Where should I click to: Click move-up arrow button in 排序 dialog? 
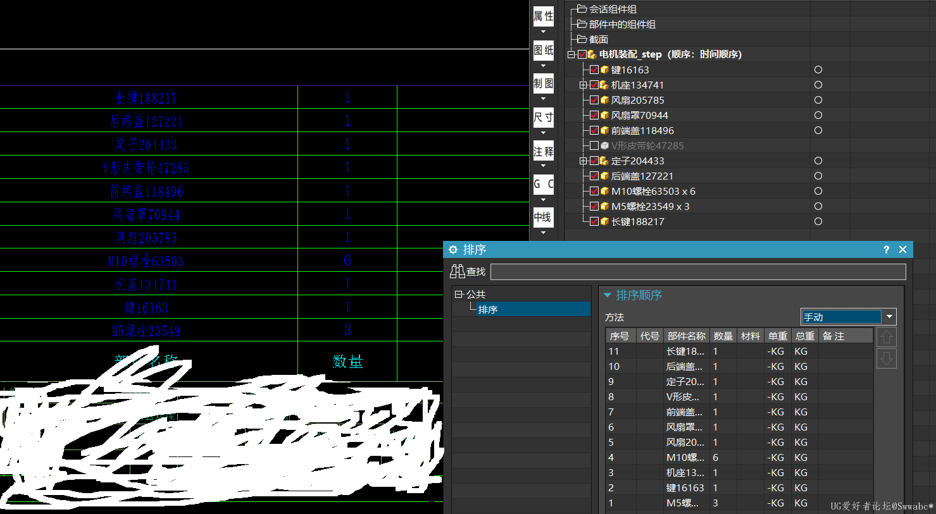point(886,338)
